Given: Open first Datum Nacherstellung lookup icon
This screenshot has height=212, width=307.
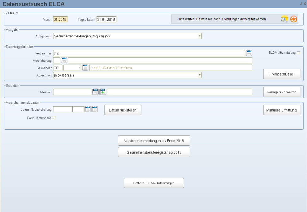Looking at the screenshot, I should (87, 109).
